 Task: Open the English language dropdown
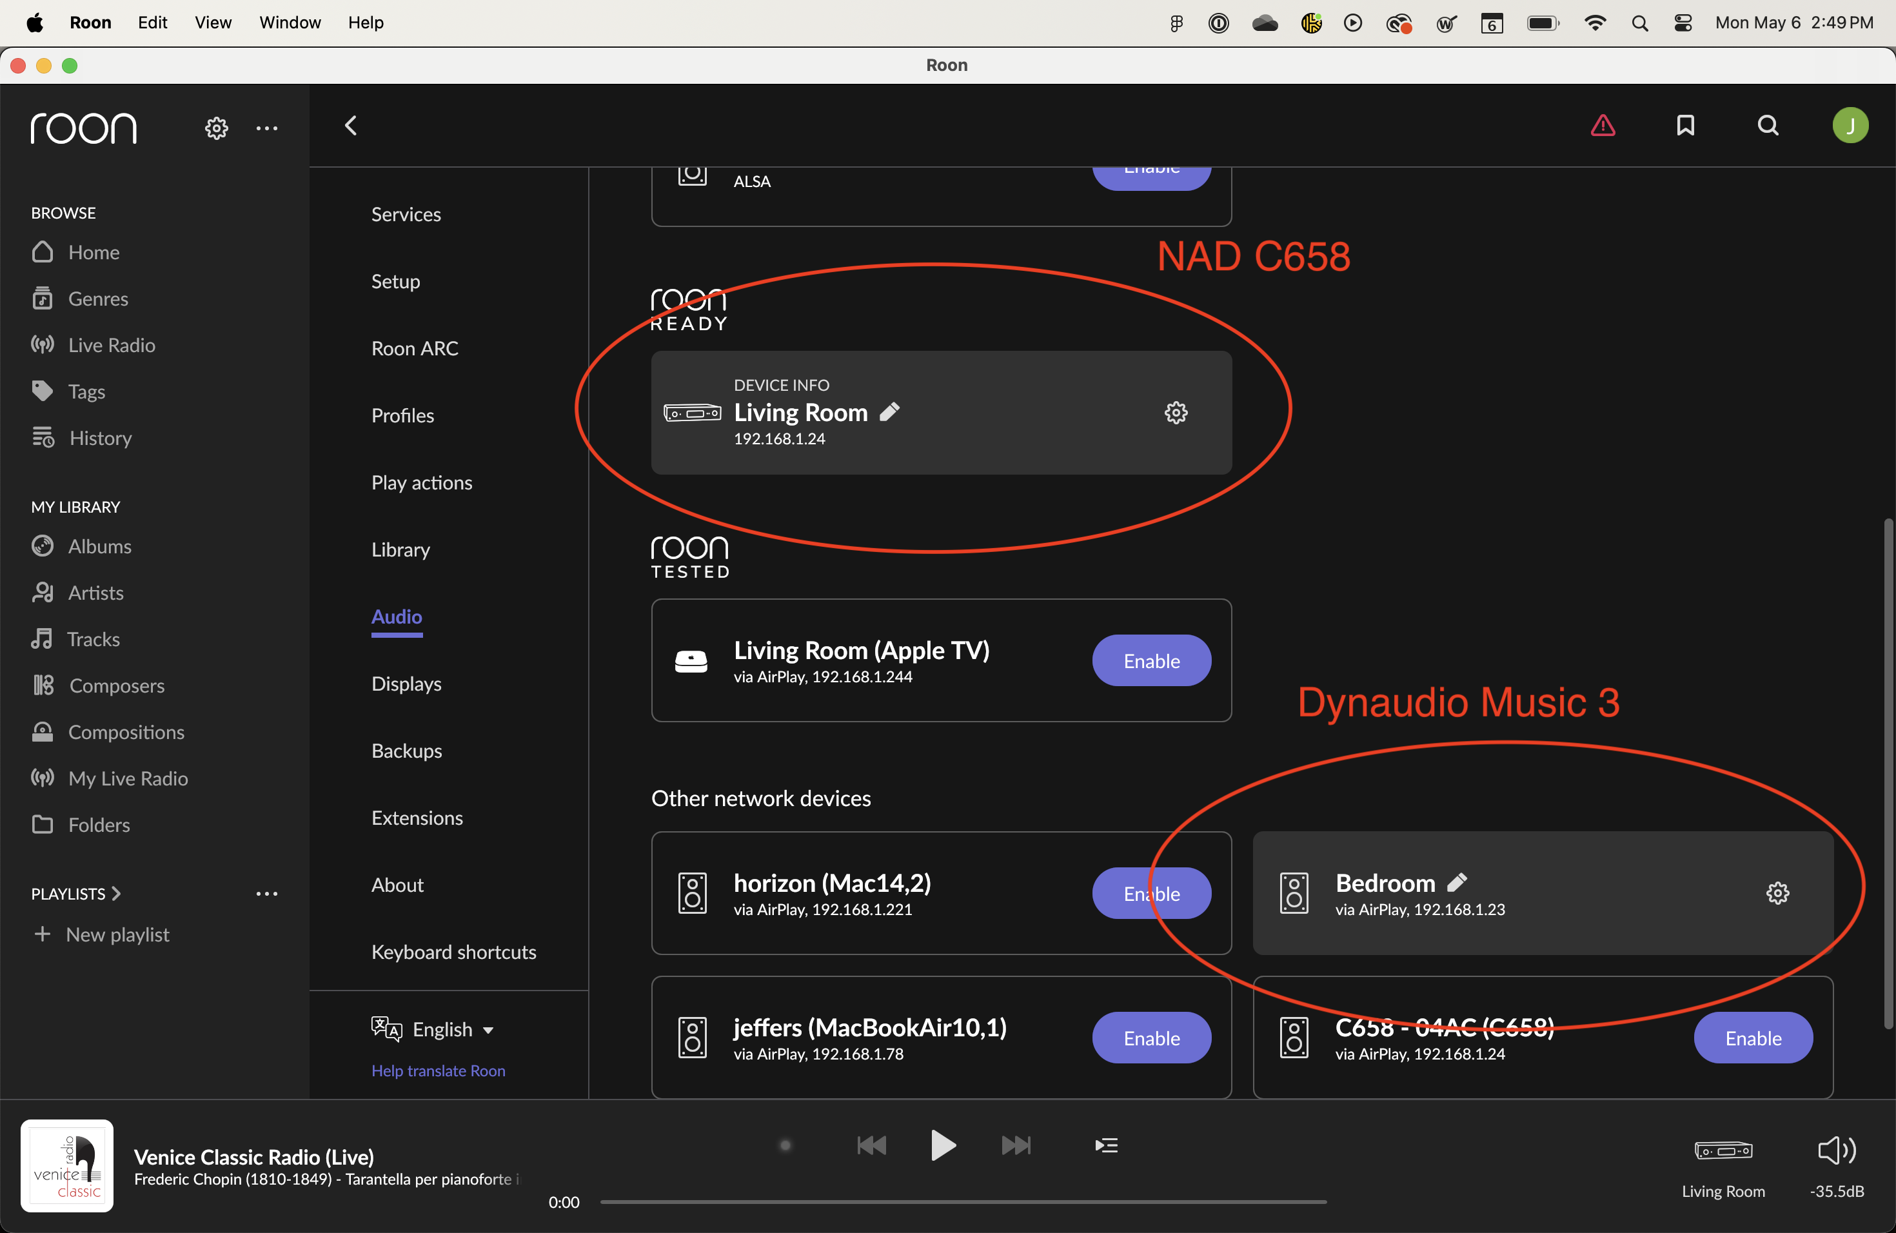tap(433, 1029)
